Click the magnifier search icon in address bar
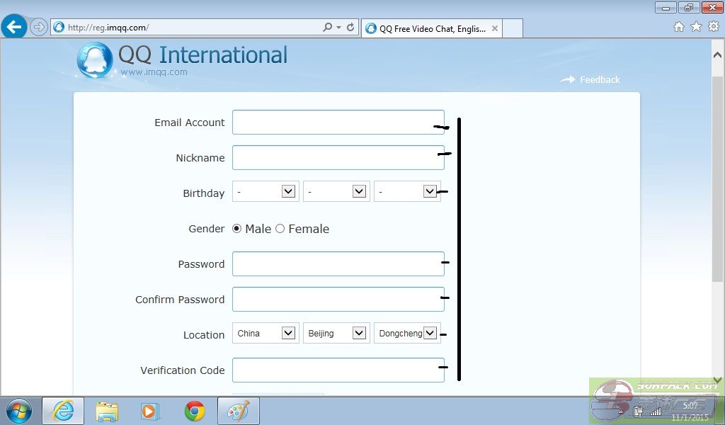Image resolution: width=725 pixels, height=425 pixels. pyautogui.click(x=327, y=28)
